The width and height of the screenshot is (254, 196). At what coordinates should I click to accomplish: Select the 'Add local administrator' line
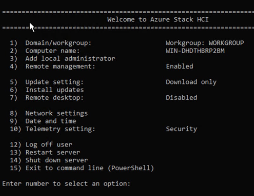(x=62, y=58)
